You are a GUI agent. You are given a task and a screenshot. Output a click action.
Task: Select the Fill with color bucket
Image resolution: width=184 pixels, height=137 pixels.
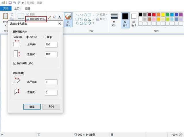click(x=55, y=17)
